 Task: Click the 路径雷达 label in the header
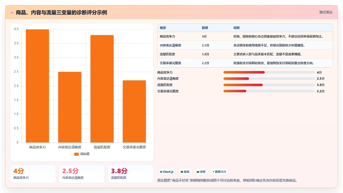tap(326, 12)
